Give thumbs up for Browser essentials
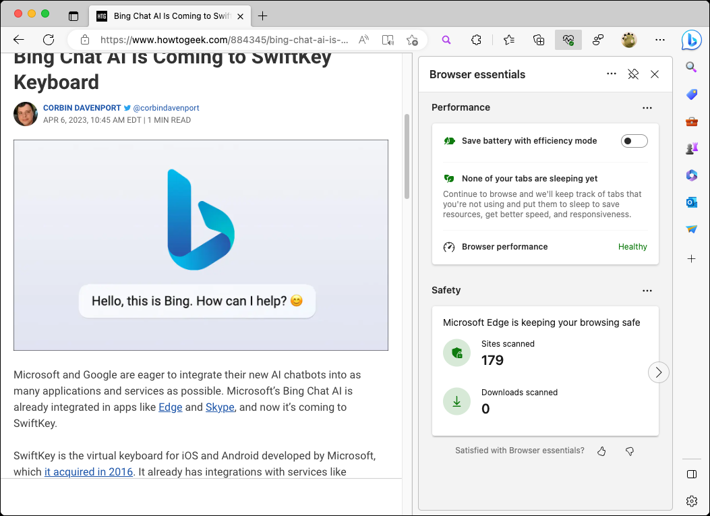This screenshot has height=516, width=710. point(602,451)
